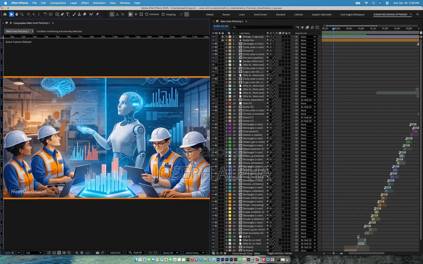Select the Eraser tool
Viewport: 423px width, 264px height.
click(85, 14)
